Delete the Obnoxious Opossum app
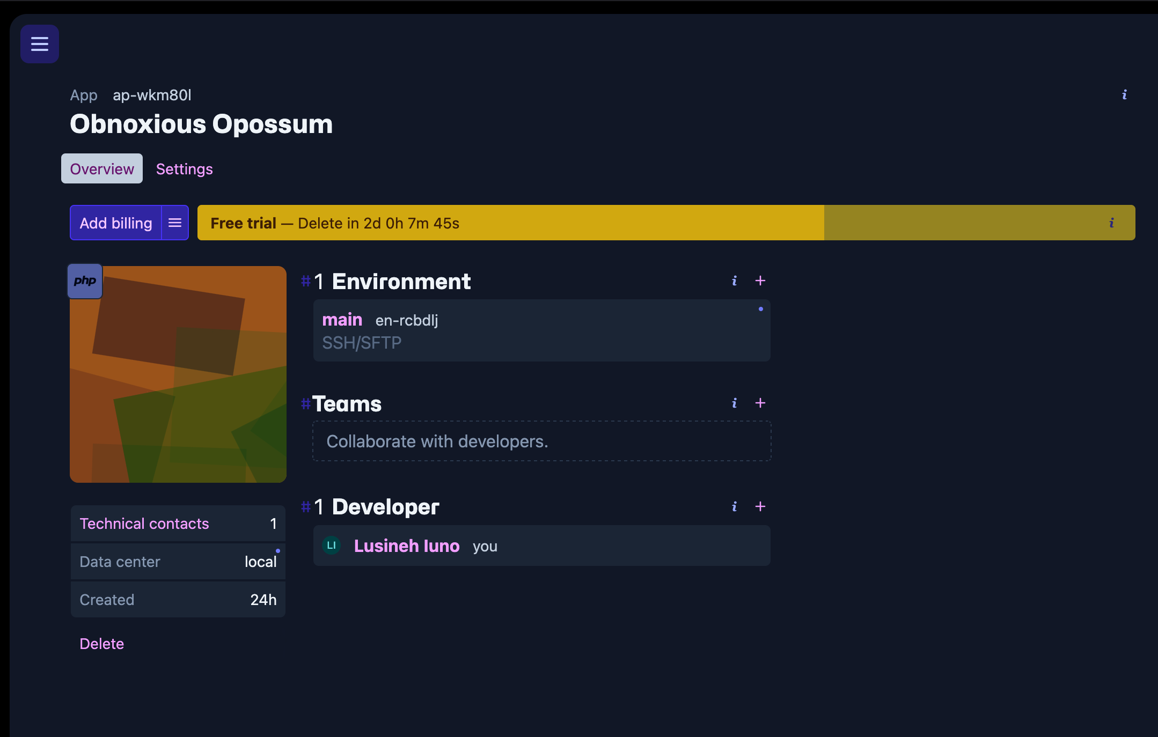 click(x=101, y=643)
